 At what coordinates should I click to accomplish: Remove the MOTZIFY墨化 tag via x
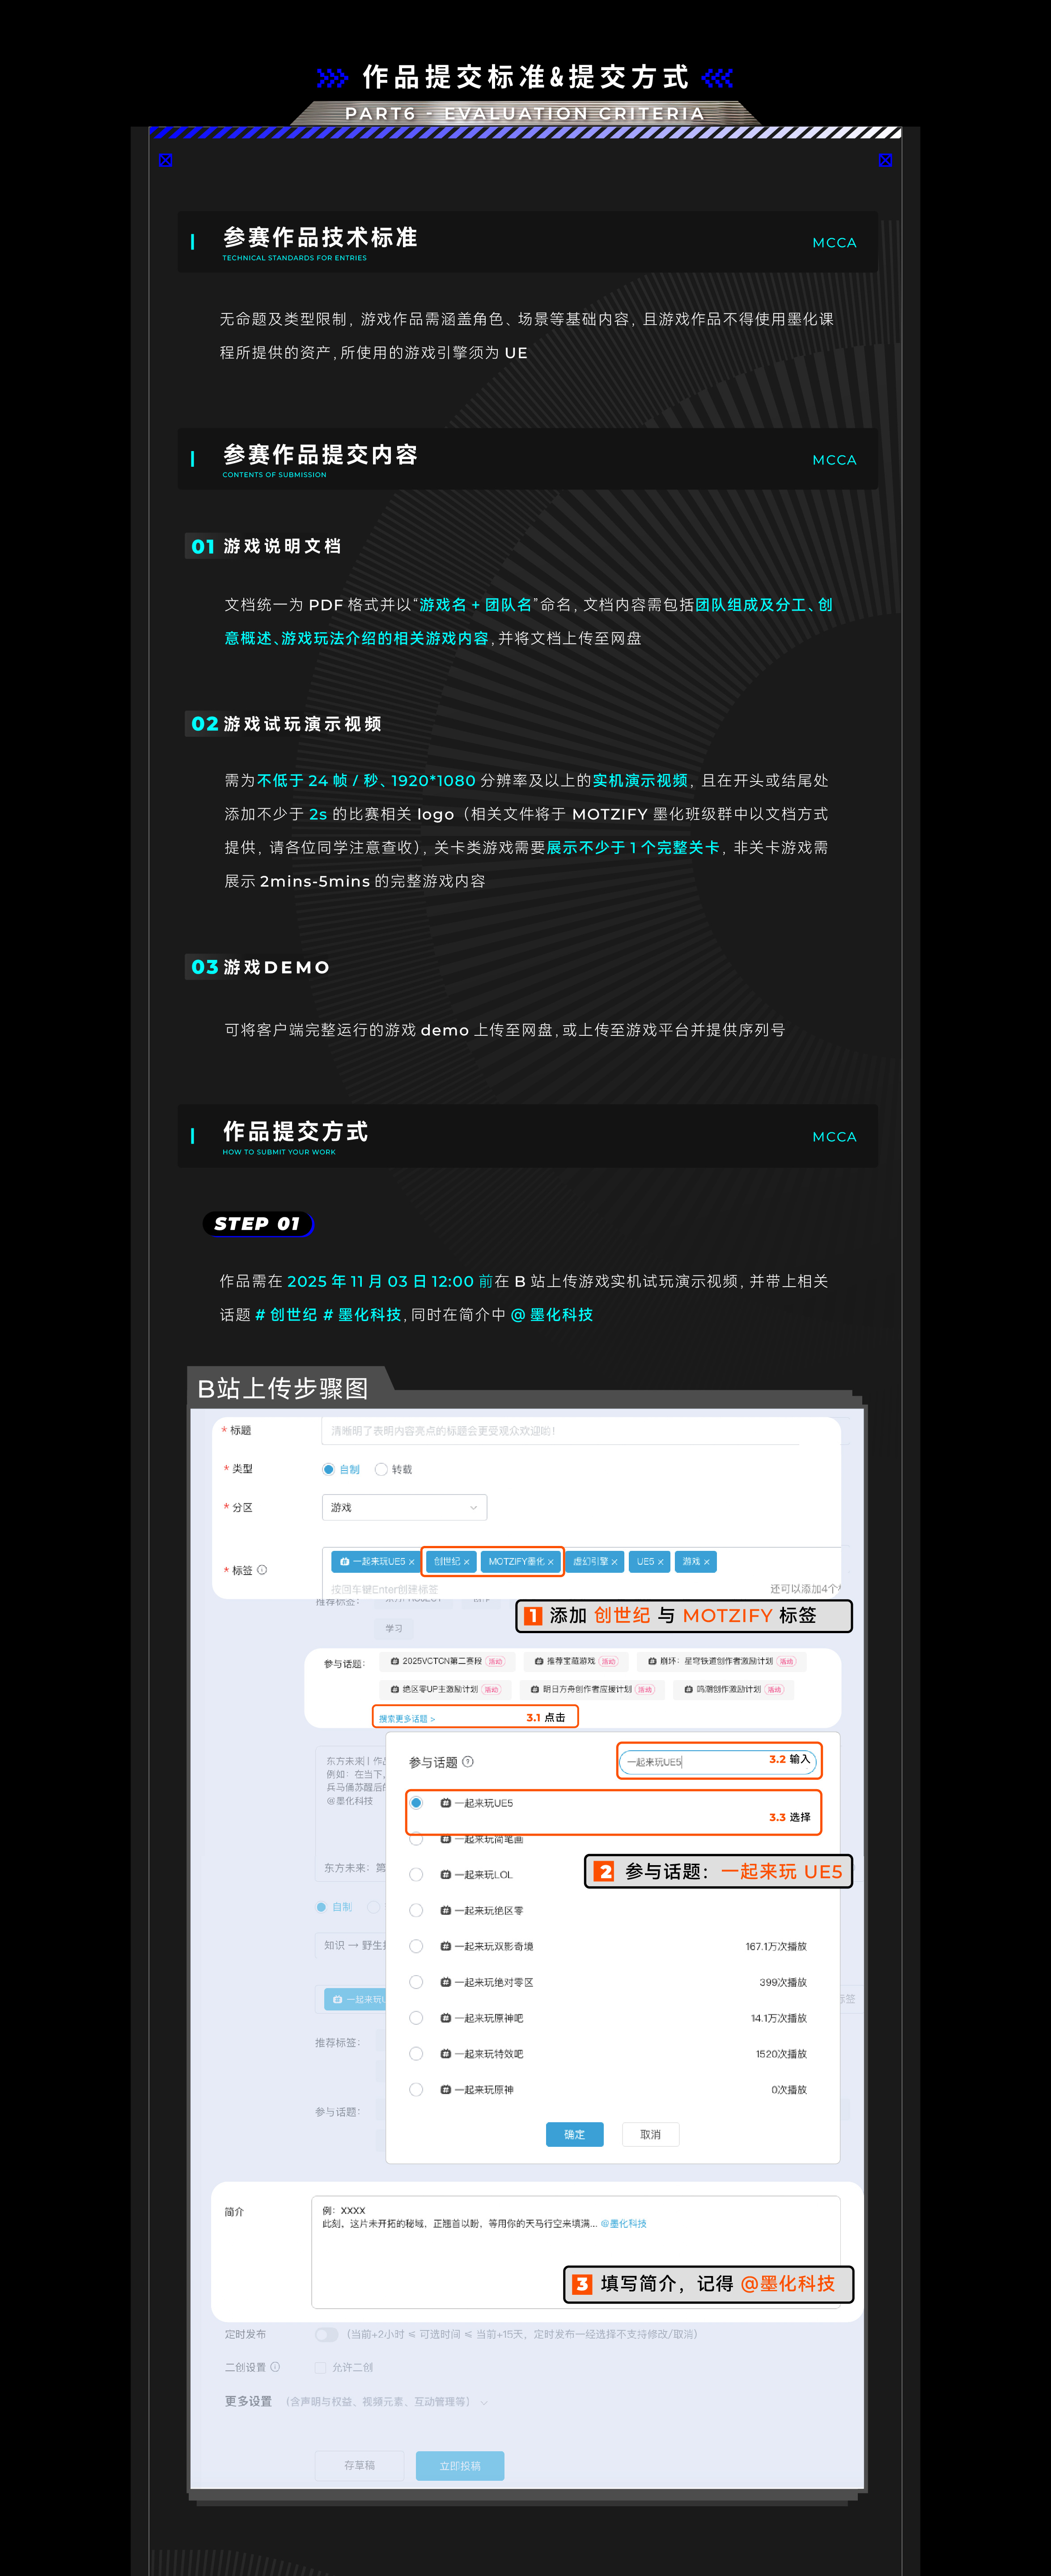click(x=550, y=1562)
